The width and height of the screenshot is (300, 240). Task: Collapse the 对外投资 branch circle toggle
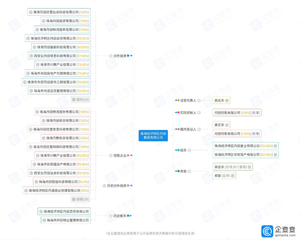pyautogui.click(x=110, y=56)
